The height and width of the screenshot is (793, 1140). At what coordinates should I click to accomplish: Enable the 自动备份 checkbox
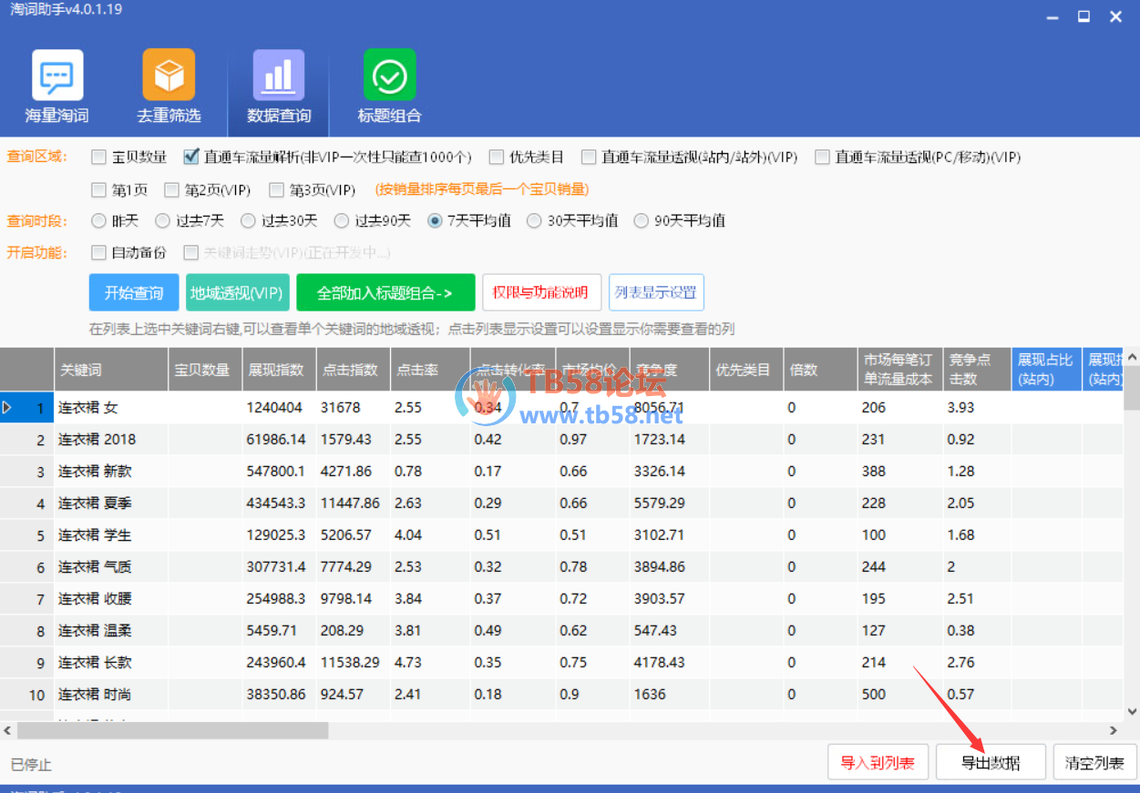coord(98,253)
